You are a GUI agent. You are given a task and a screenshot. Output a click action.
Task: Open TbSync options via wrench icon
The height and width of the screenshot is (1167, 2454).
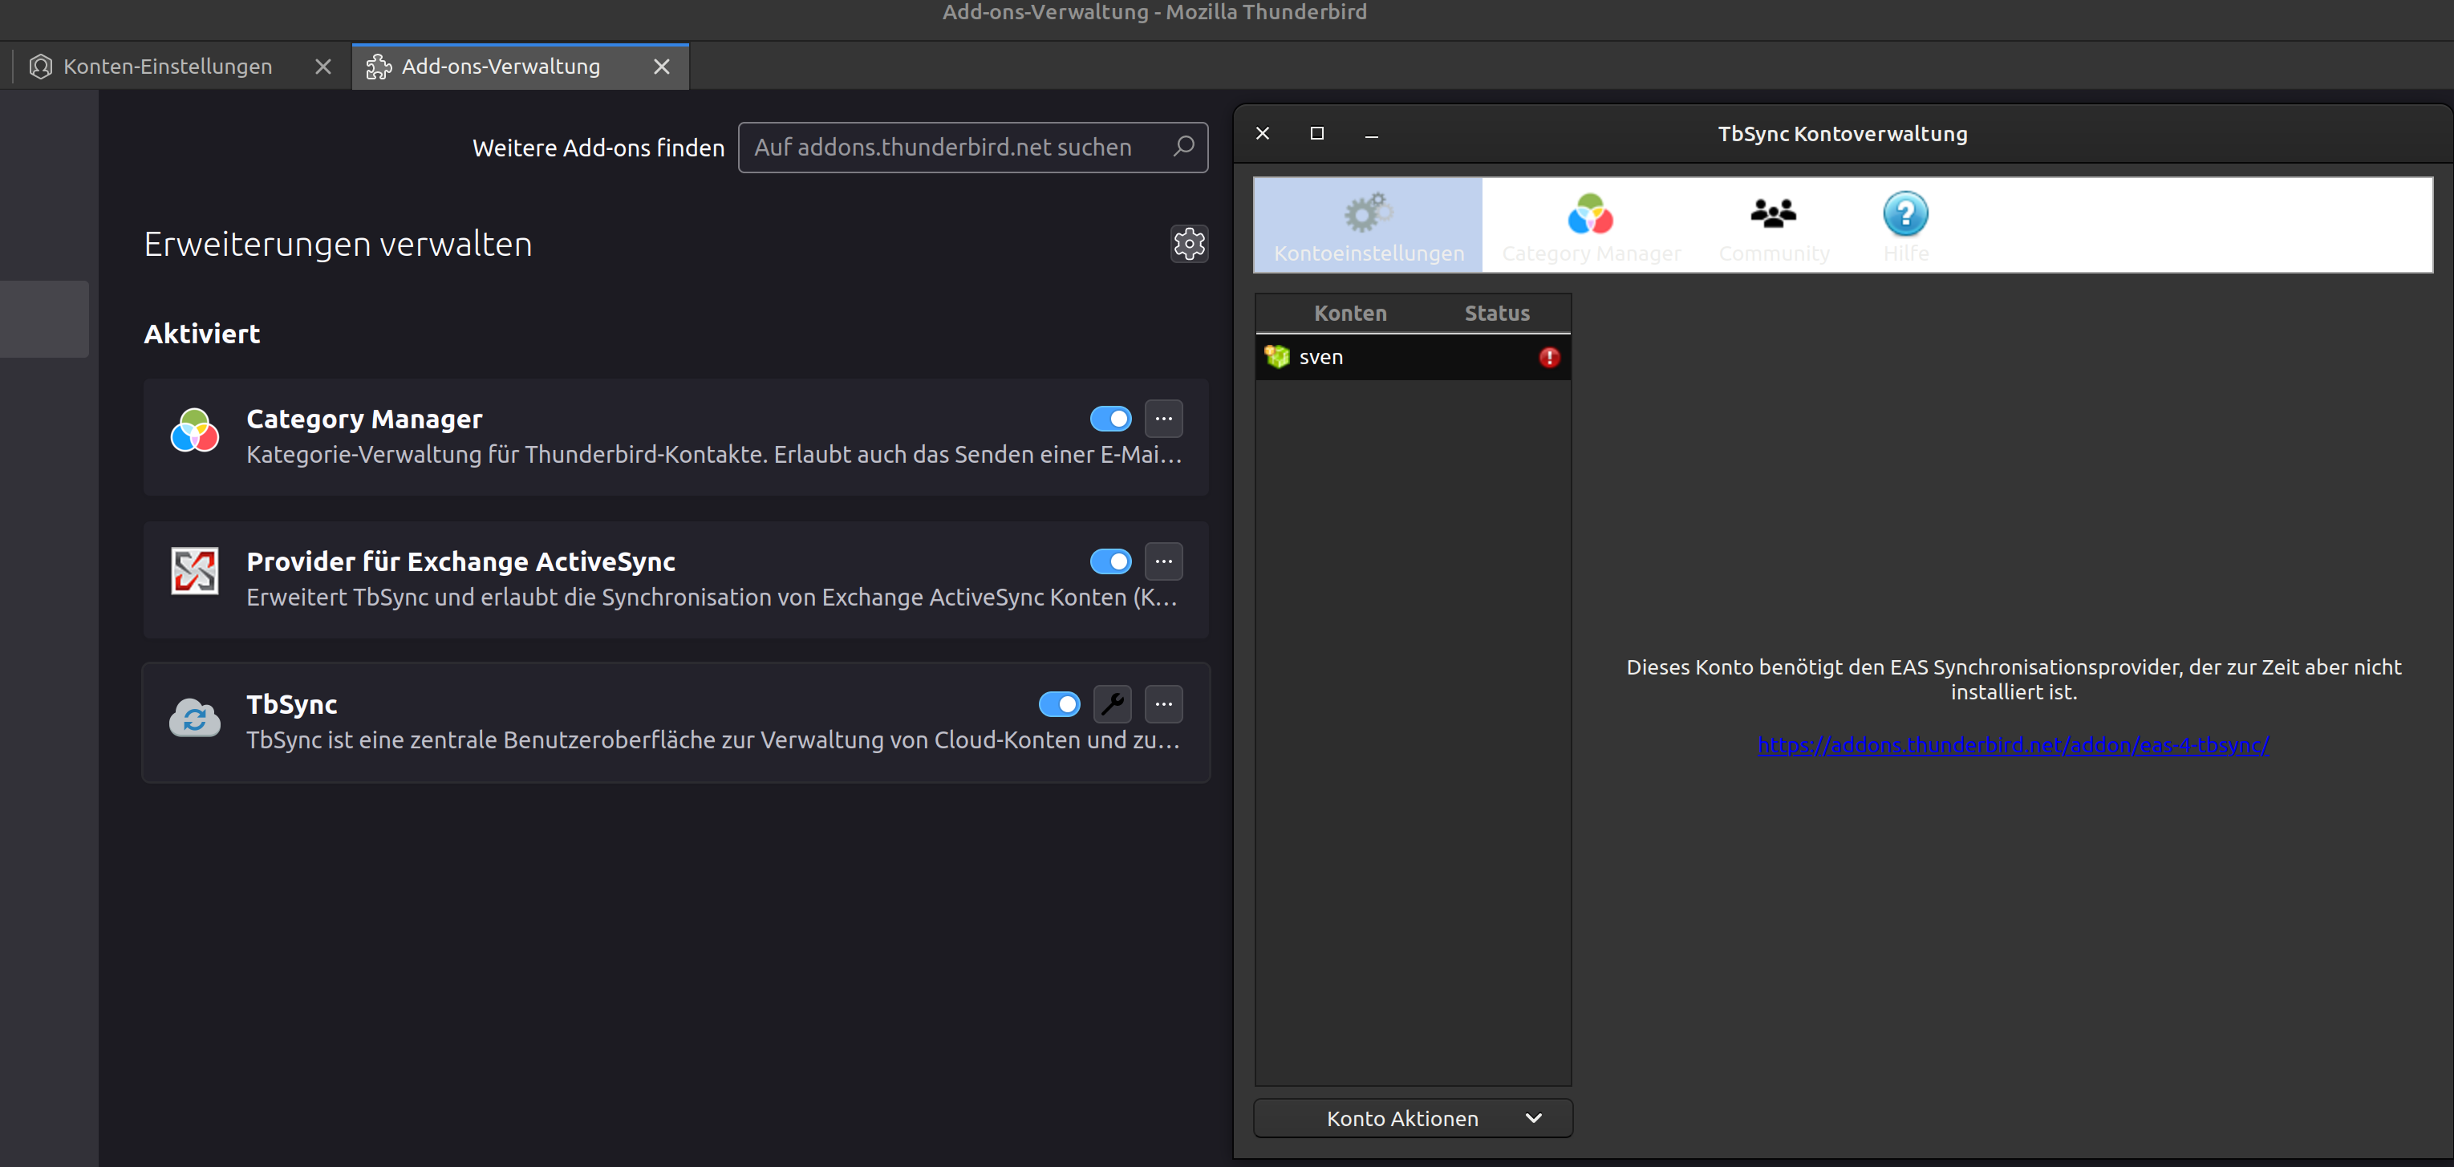coord(1112,704)
